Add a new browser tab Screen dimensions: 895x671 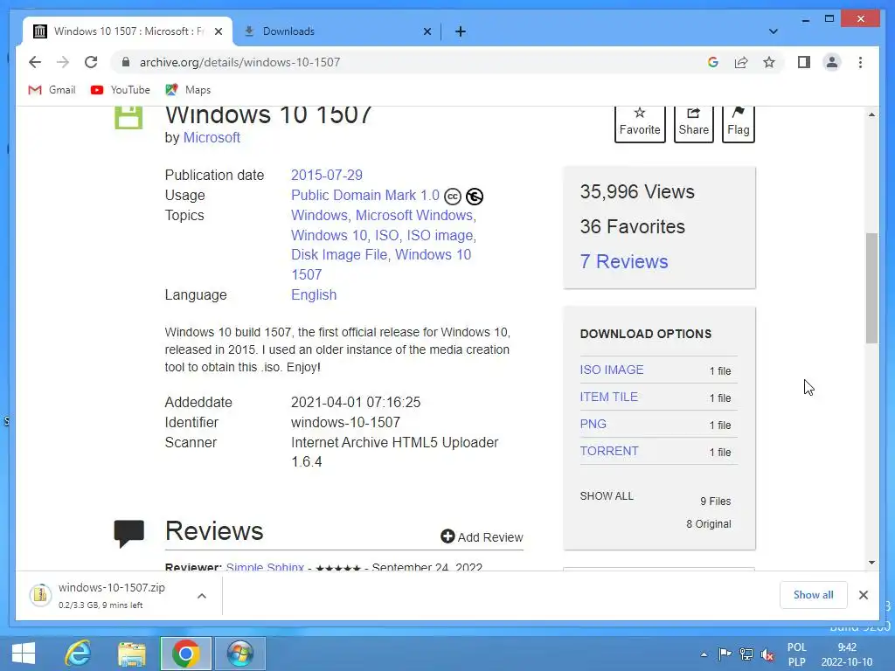click(460, 31)
